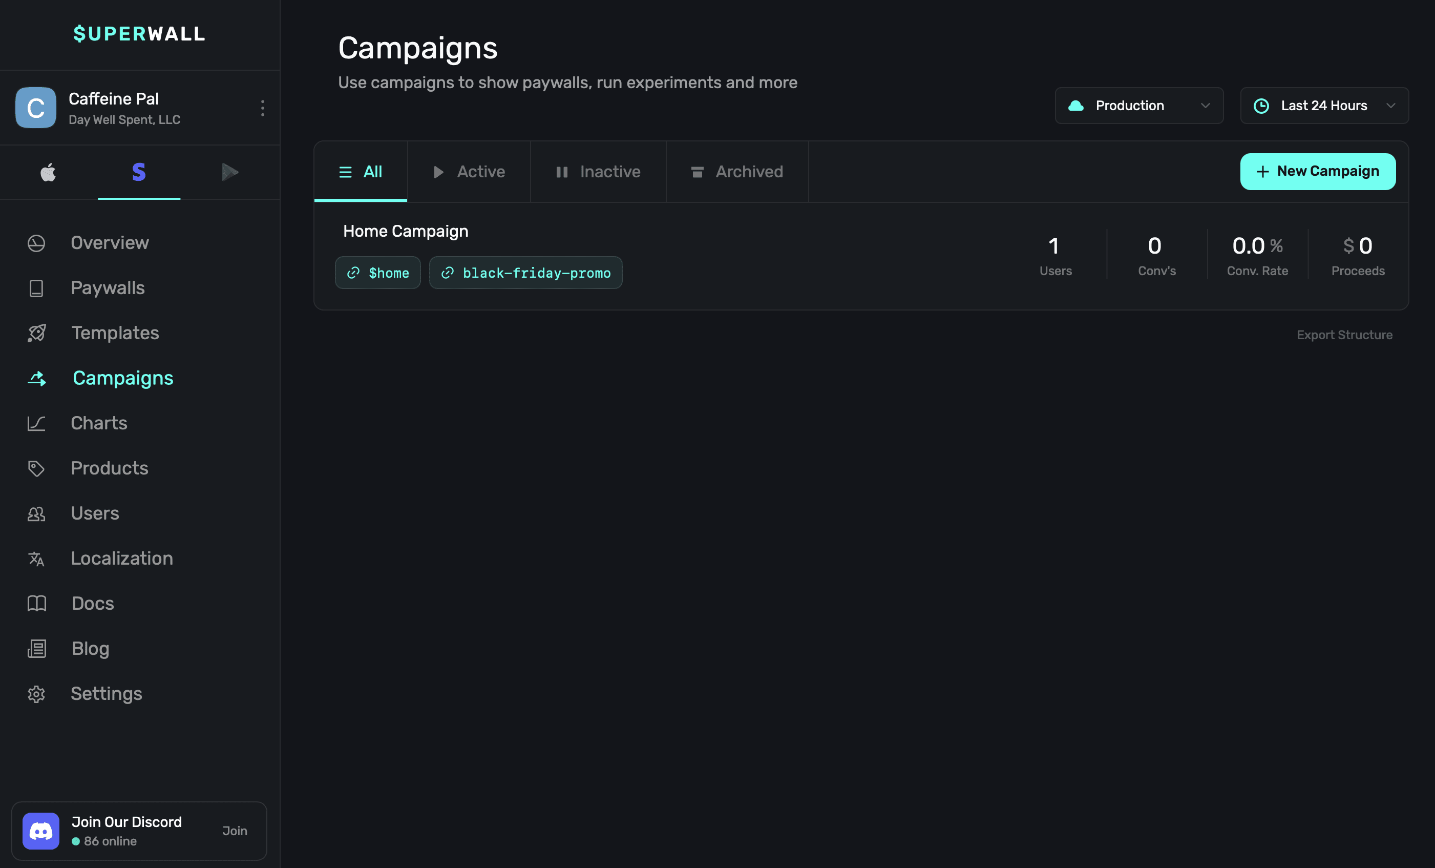1435x868 pixels.
Task: Open the Home Campaign row
Action: pos(405,231)
